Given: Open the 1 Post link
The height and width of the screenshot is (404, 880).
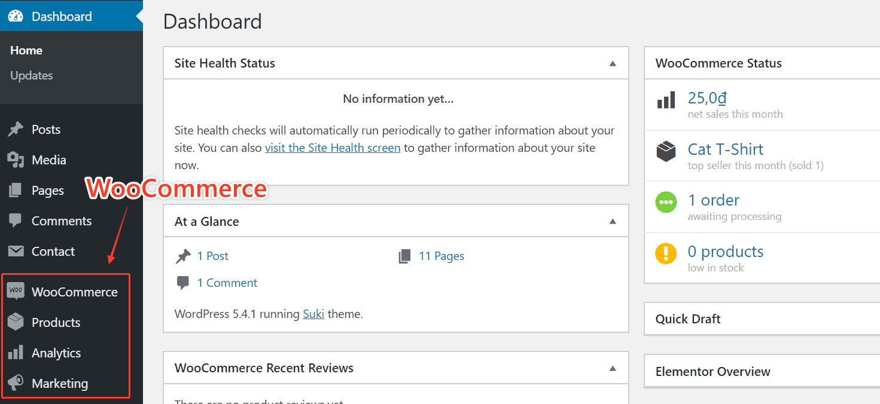Looking at the screenshot, I should (x=213, y=256).
